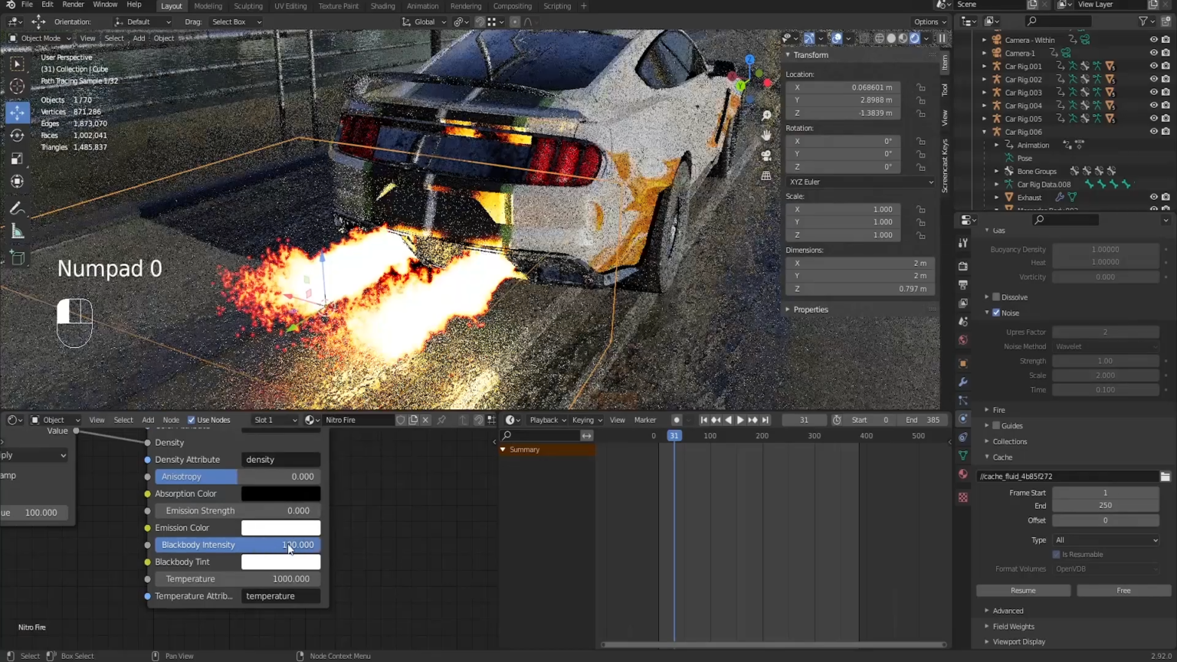Screen dimensions: 1177x662
Task: Switch to the Rendering workspace tab
Action: point(465,6)
